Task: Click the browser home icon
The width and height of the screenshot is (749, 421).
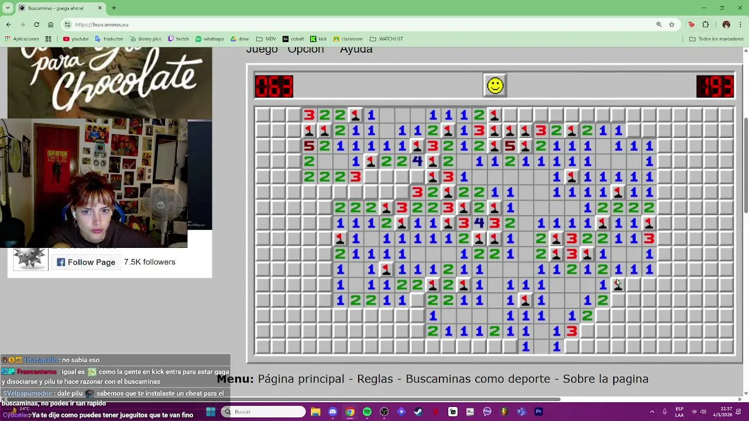Action: [50, 25]
